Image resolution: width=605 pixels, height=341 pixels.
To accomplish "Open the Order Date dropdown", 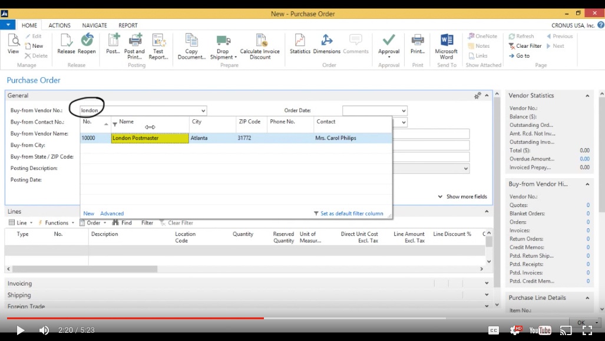I will pos(403,110).
